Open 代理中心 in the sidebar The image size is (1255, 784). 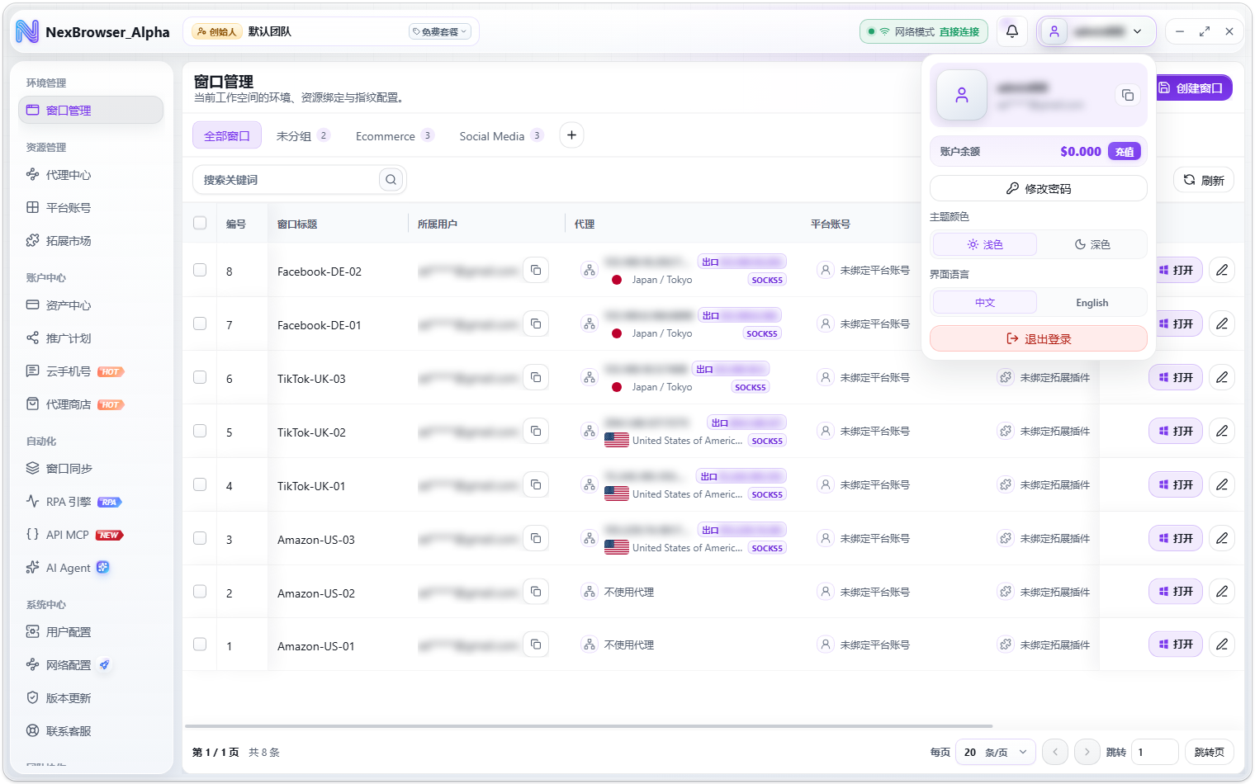91,175
